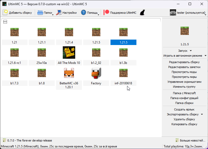Select the Factory chicken icon
The width and height of the screenshot is (208, 149).
point(96,73)
